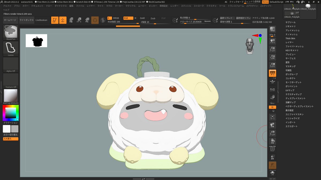Click the Floor grid icon
Screen dimensions: 321x180
coord(272,82)
